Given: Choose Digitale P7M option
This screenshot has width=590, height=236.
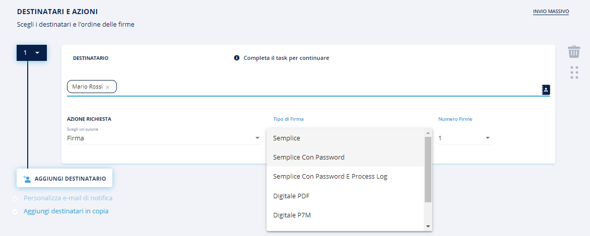Looking at the screenshot, I should click(x=293, y=215).
